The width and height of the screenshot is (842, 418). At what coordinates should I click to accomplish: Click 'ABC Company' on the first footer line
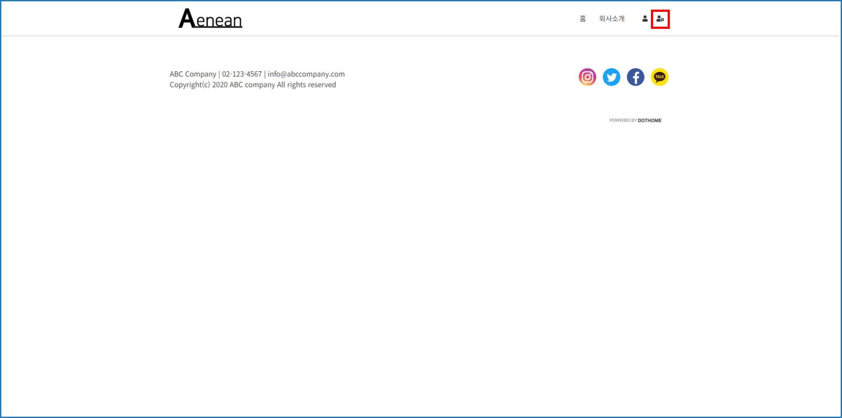193,74
